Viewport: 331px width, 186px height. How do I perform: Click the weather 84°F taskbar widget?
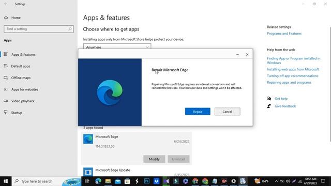coord(262,181)
